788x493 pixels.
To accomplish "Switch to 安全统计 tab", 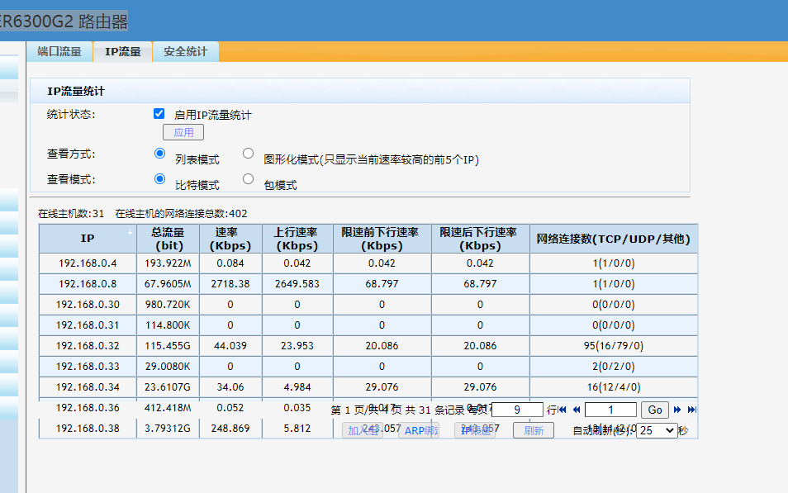I will click(185, 52).
